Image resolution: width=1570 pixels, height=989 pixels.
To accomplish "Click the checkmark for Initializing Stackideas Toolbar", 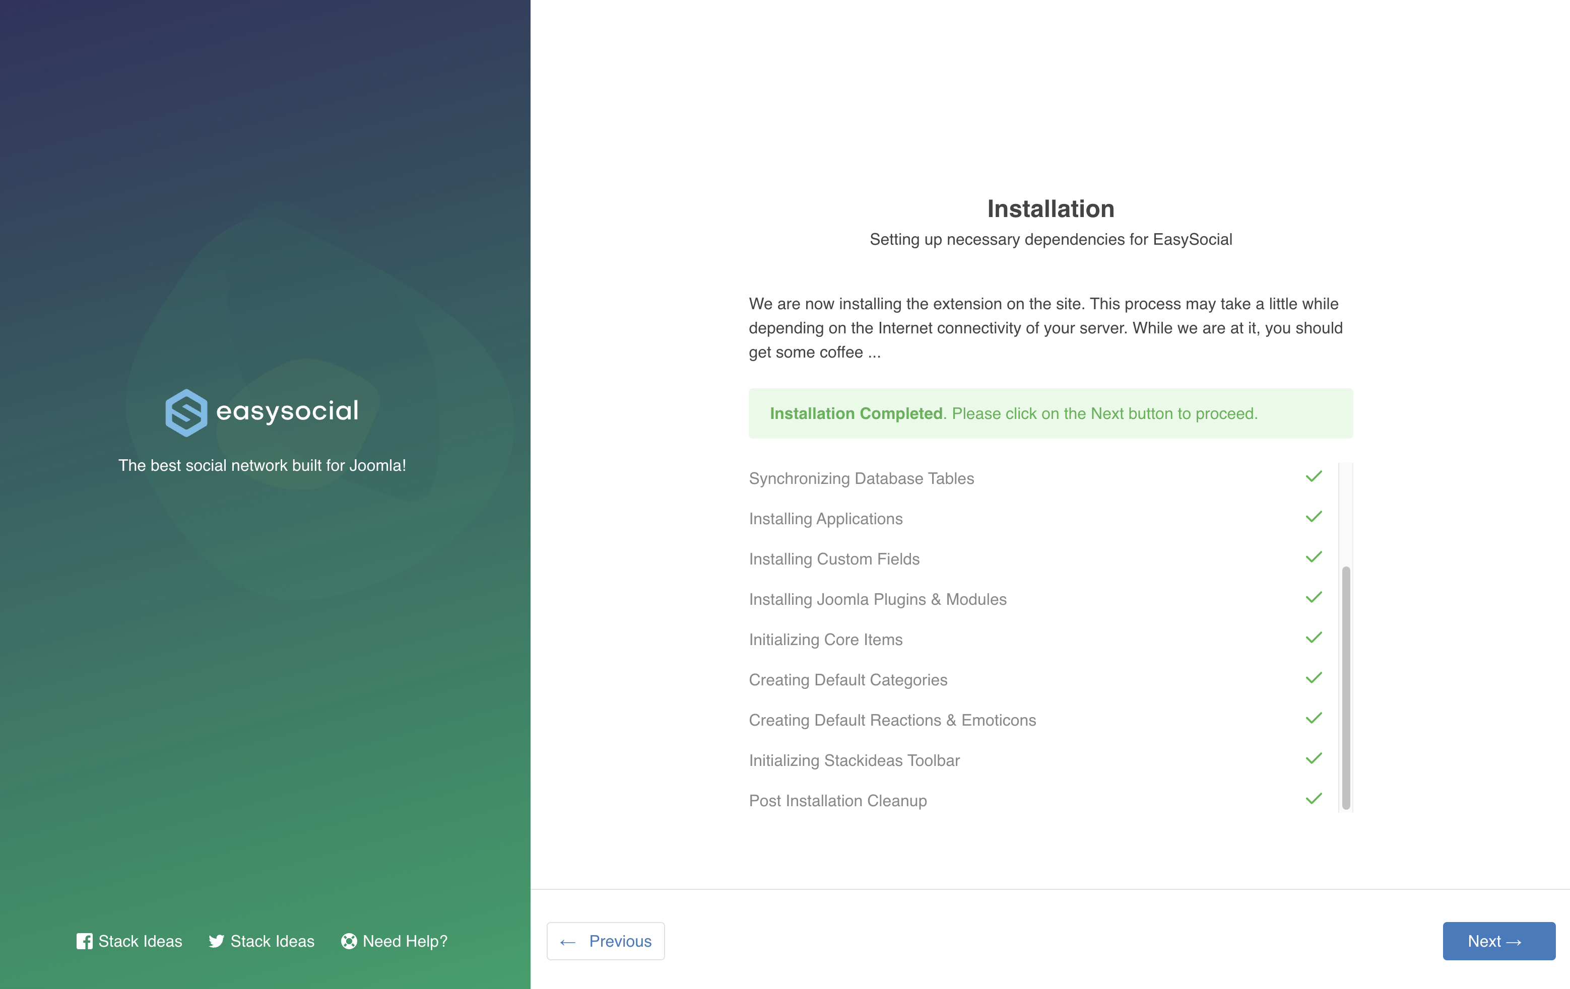I will pyautogui.click(x=1314, y=759).
